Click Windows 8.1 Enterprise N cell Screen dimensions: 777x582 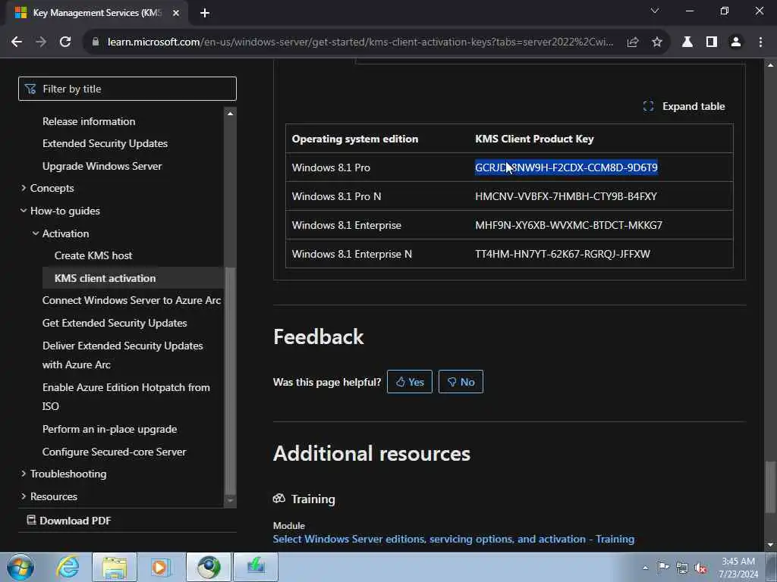[352, 254]
